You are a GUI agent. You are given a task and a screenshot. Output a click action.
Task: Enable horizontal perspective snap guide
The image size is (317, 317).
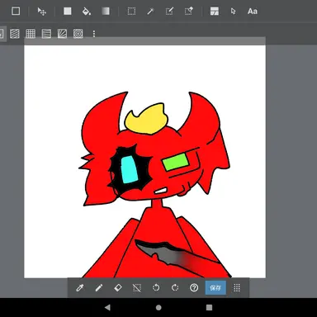click(x=46, y=34)
